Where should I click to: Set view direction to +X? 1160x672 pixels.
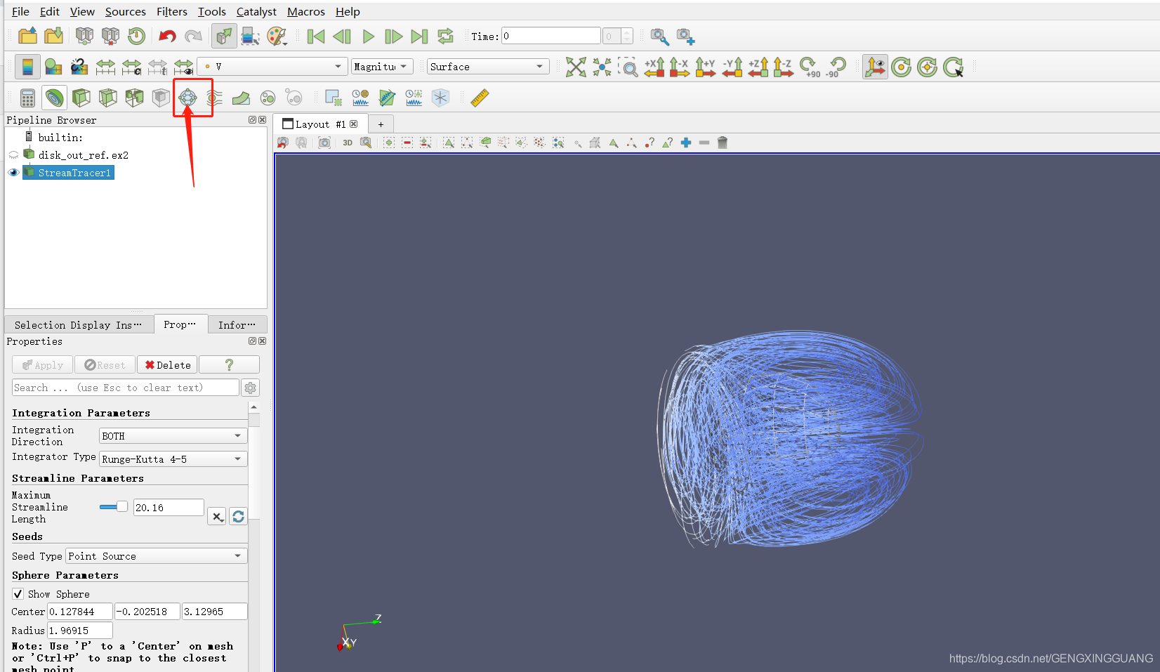(654, 67)
